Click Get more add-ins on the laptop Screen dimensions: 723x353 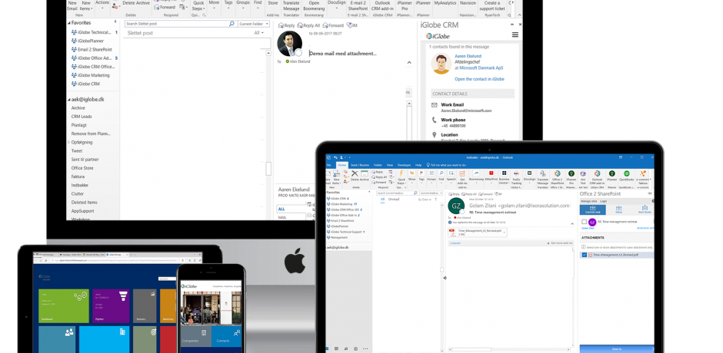560,243
